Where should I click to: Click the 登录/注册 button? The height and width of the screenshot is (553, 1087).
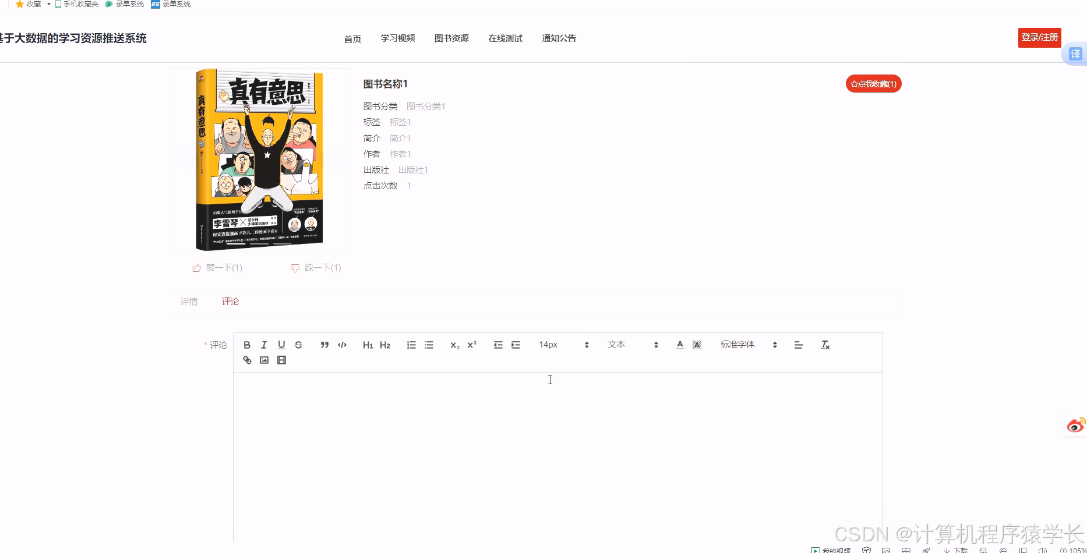(x=1039, y=37)
